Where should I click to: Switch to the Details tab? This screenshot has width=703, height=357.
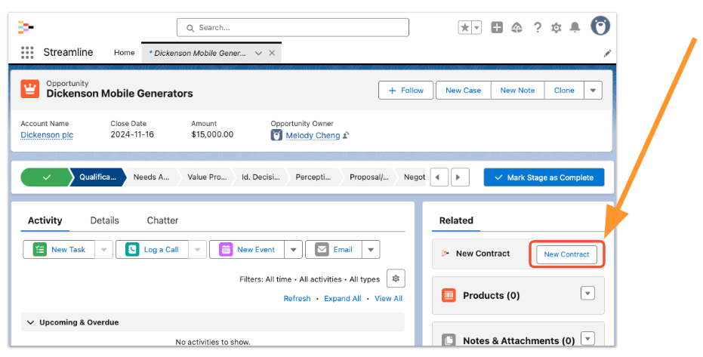104,220
